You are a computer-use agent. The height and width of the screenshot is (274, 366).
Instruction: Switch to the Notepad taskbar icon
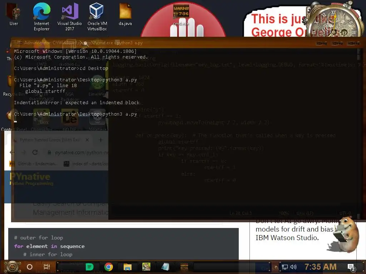(x=165, y=267)
